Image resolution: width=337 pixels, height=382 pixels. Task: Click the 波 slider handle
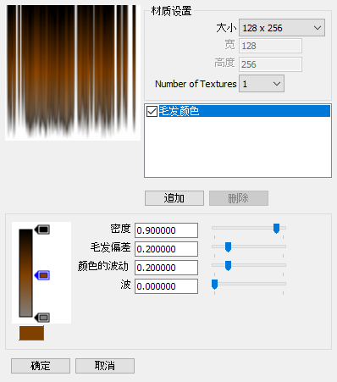214,285
